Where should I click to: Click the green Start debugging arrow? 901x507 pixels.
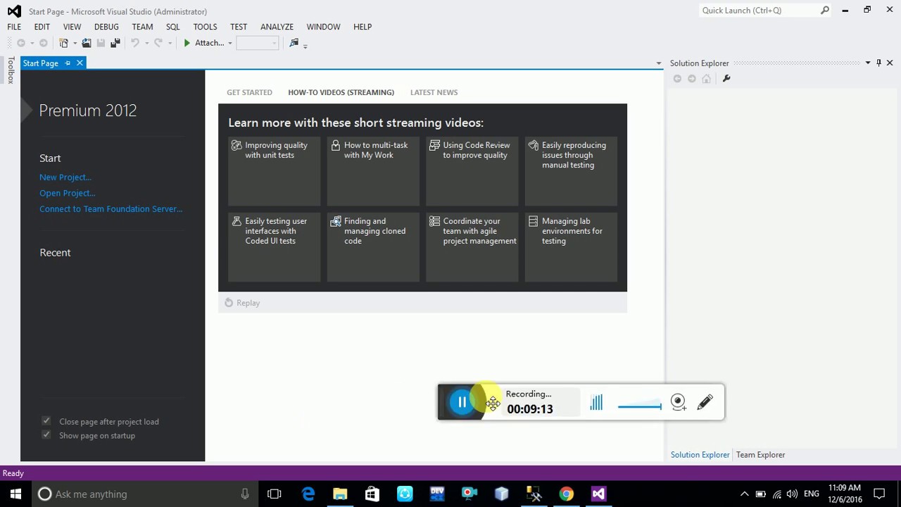pyautogui.click(x=187, y=43)
